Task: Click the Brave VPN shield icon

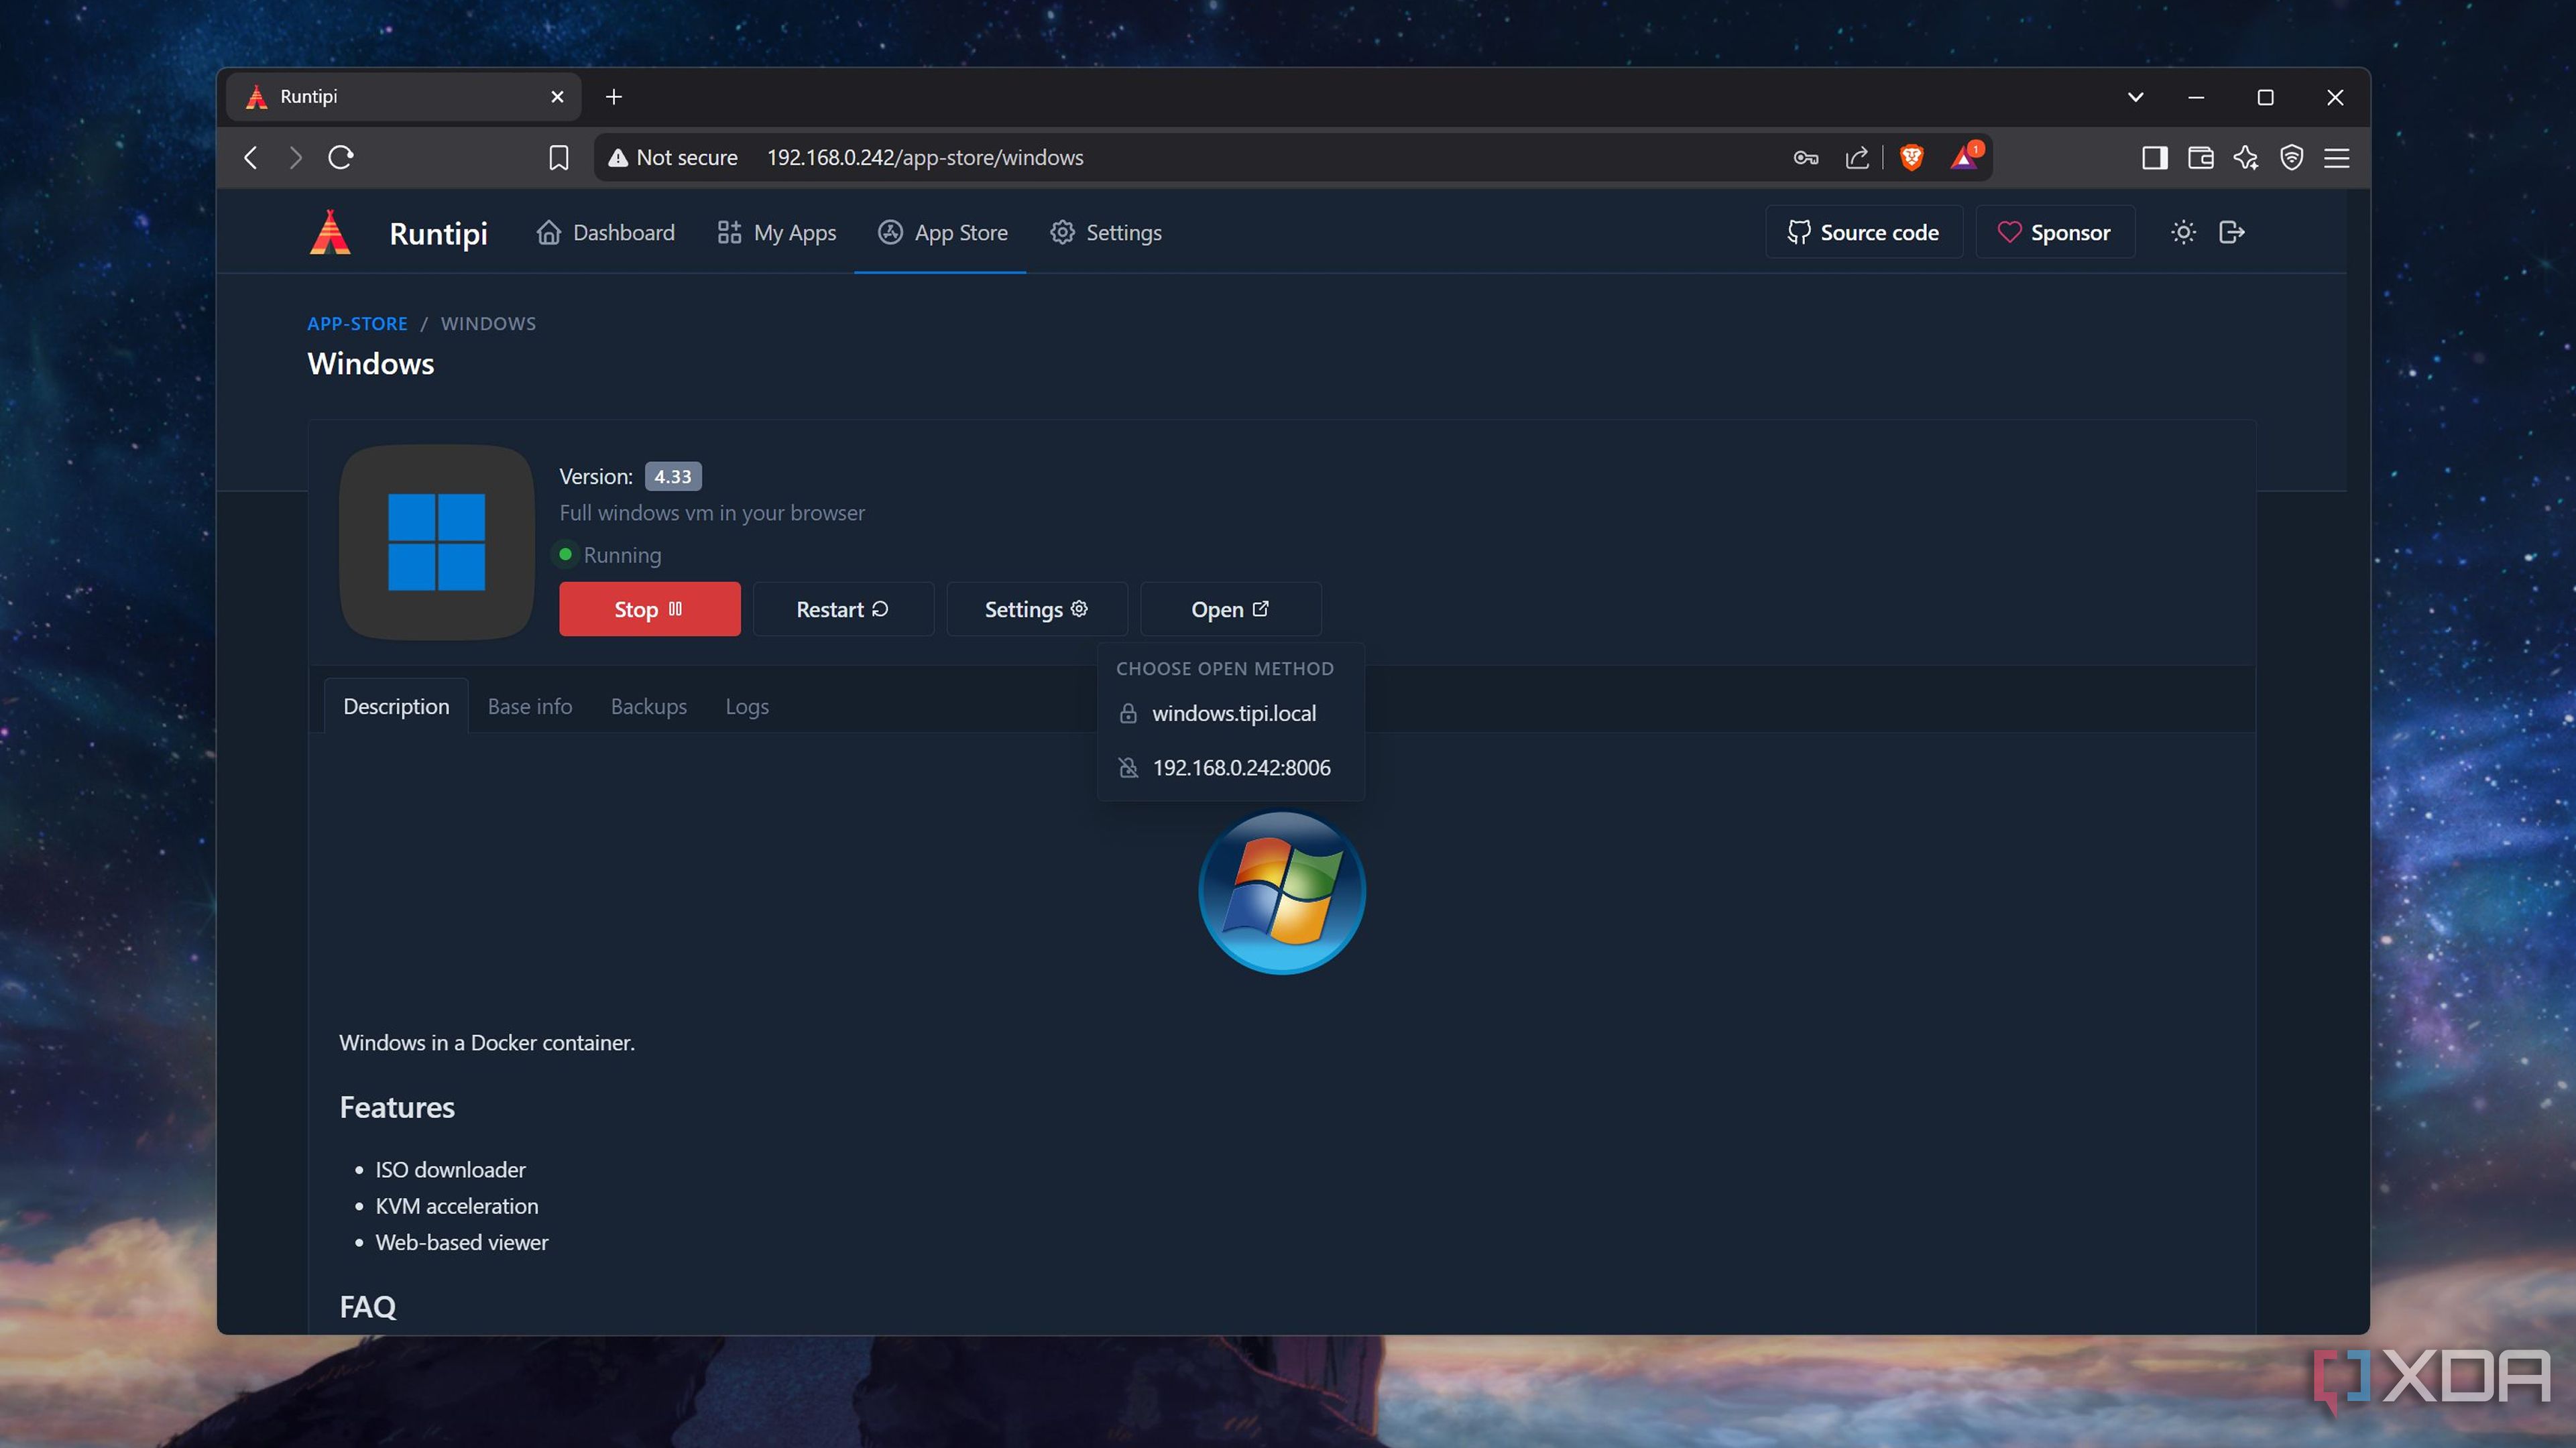Action: click(2291, 158)
